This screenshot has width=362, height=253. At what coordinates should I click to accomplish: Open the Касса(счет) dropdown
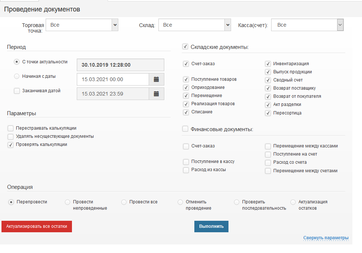click(340, 24)
